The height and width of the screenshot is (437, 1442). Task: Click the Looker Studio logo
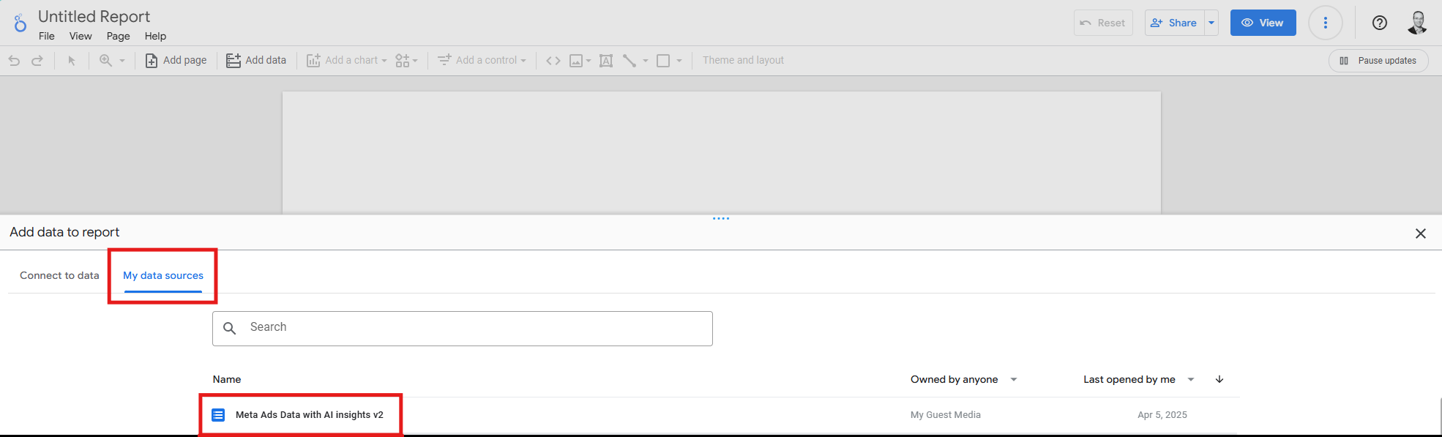20,24
